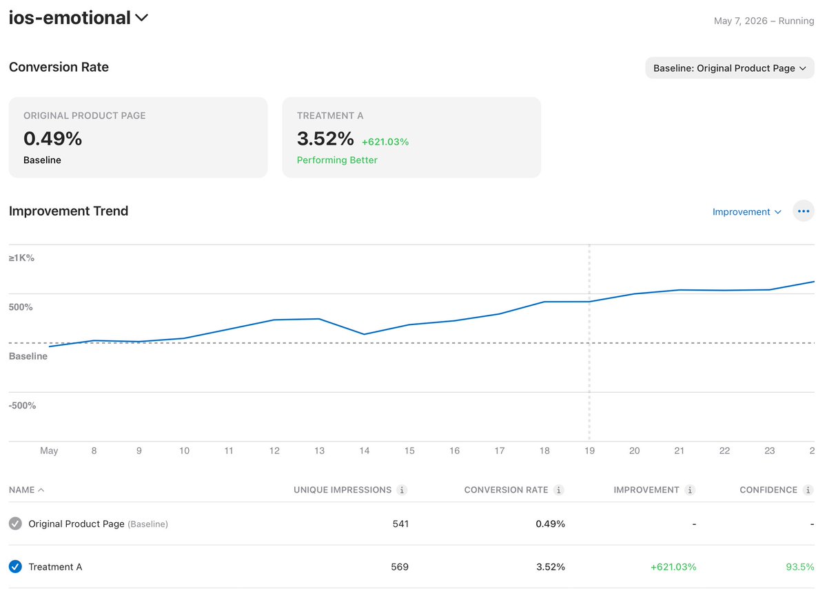Click the 0.49% value in the table
The image size is (827, 600).
coord(550,524)
